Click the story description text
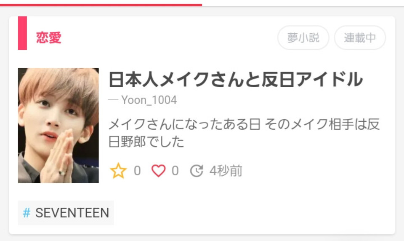 click(244, 133)
